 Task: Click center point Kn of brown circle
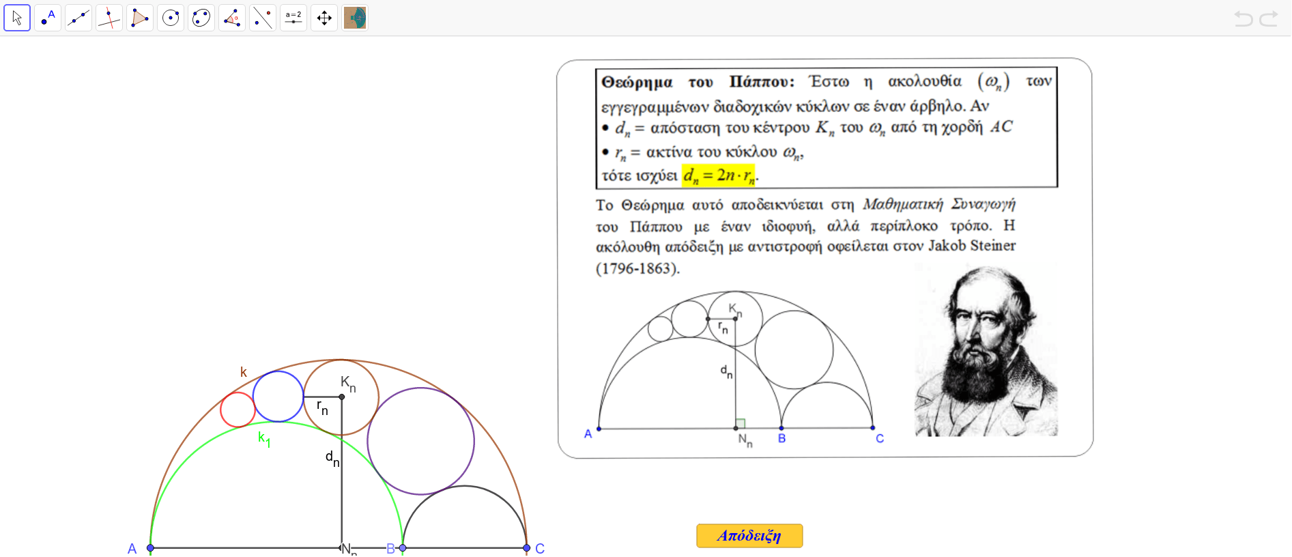click(342, 397)
